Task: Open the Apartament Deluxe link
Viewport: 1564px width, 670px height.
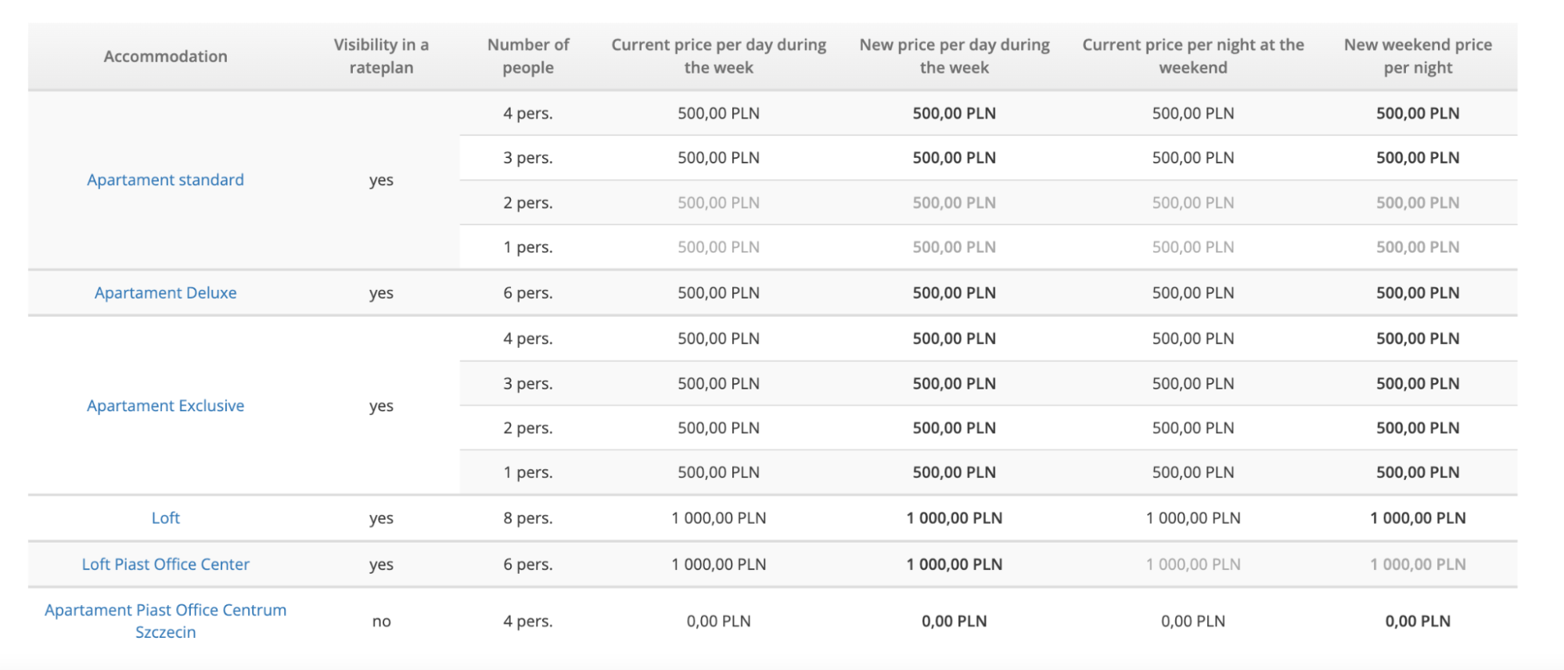Action: point(165,293)
